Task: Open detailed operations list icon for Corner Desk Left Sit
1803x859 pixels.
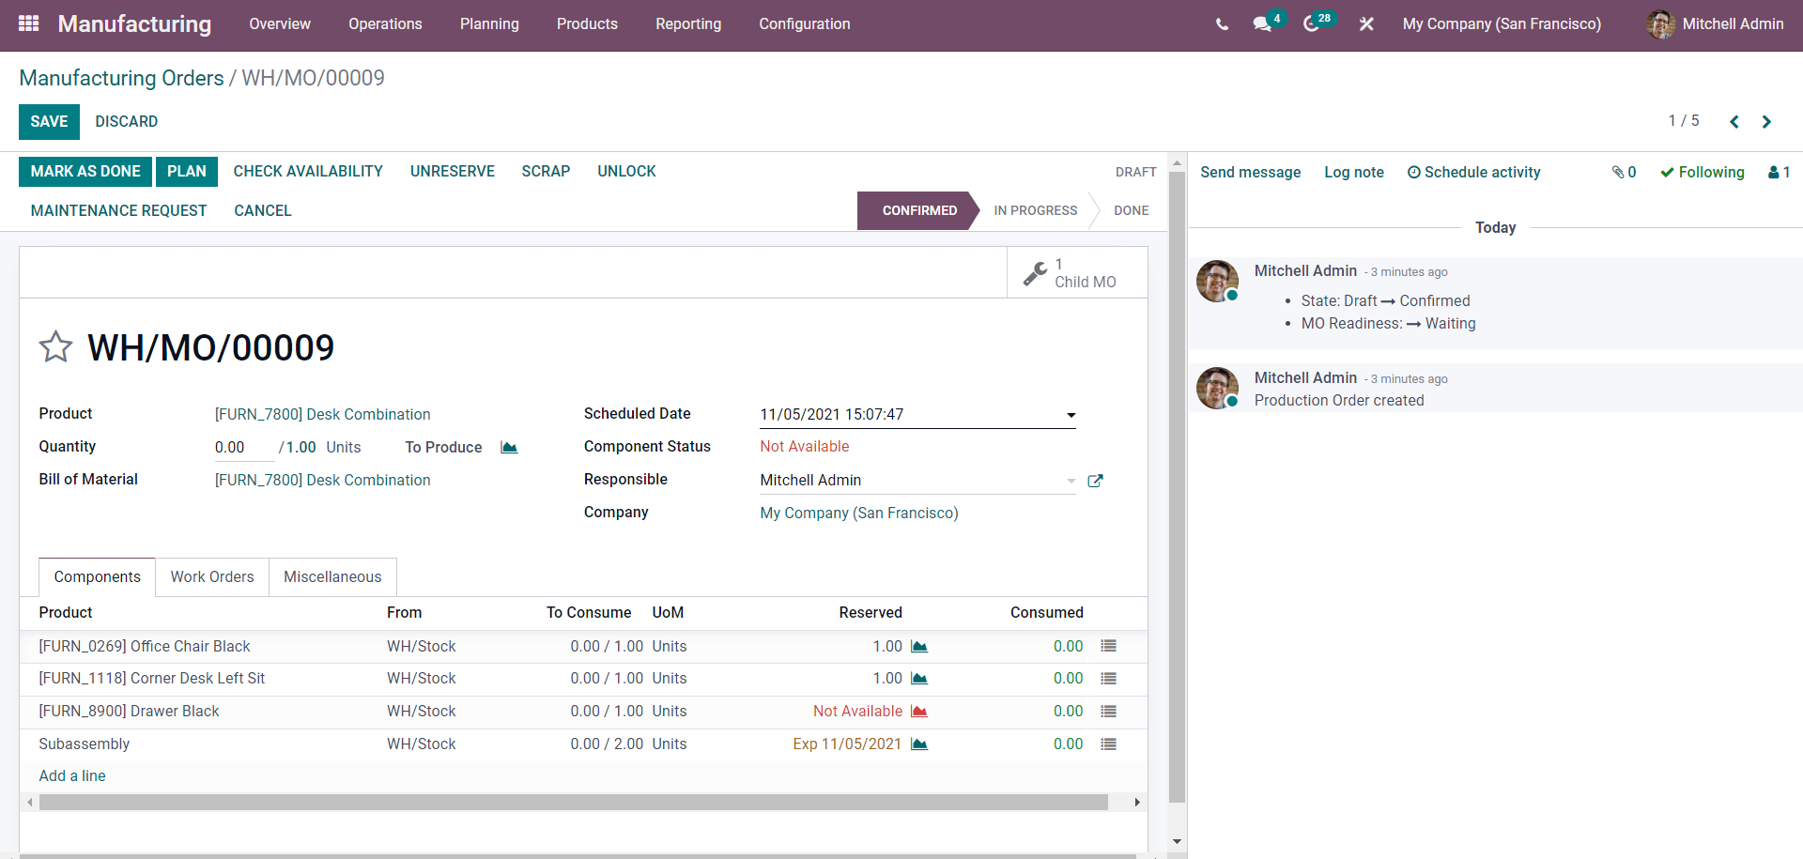Action: tap(1108, 679)
